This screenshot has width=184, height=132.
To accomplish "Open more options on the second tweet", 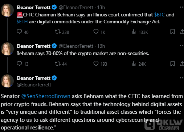I will 182,46.
